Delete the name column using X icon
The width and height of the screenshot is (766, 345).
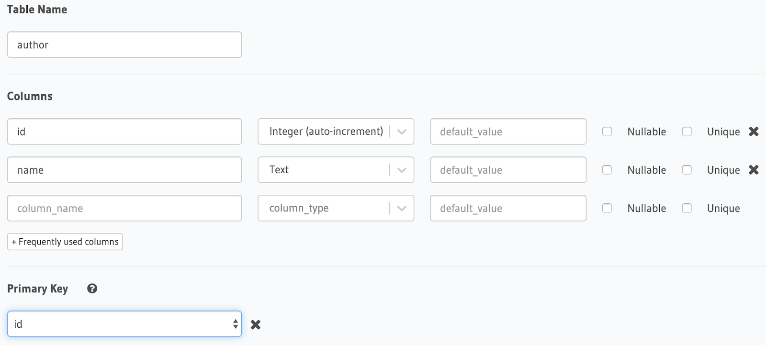coord(754,170)
